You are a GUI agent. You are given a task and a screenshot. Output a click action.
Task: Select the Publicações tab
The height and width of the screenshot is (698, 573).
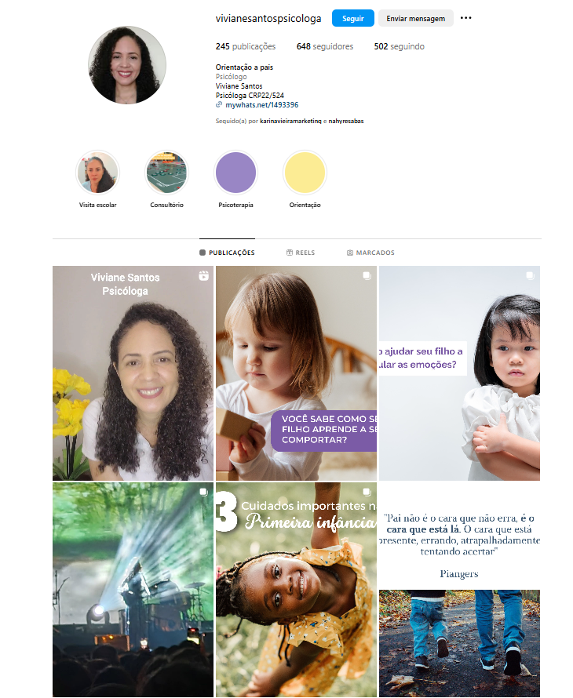click(228, 253)
